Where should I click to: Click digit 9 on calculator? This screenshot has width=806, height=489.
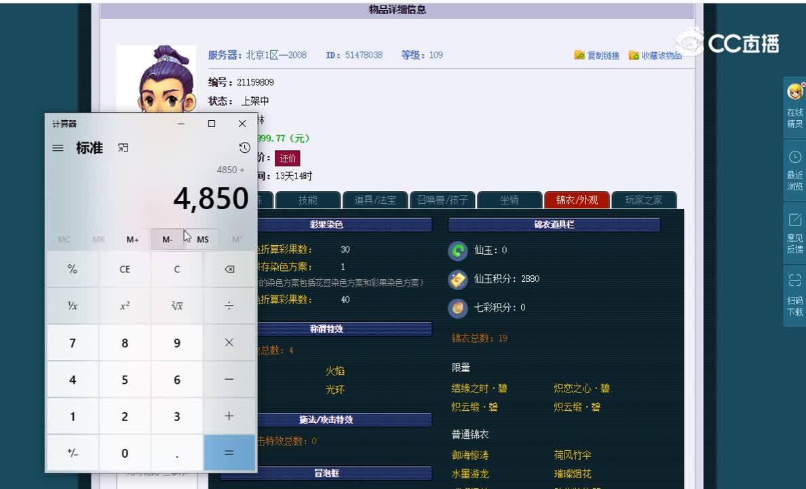click(177, 343)
